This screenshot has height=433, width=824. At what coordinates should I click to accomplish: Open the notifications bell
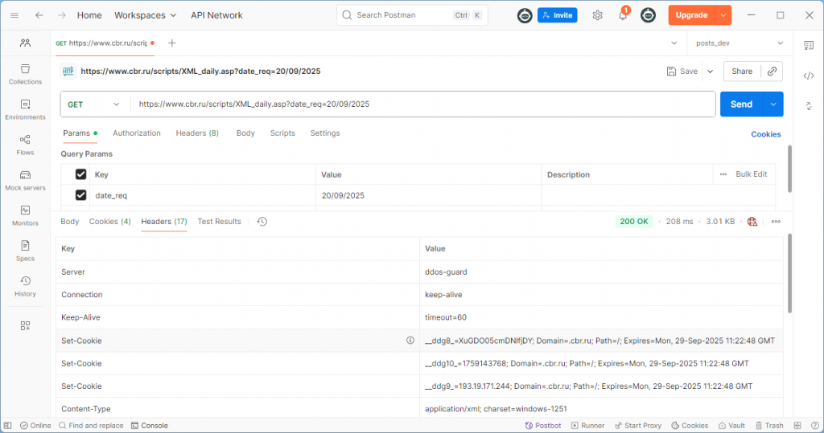pos(623,15)
